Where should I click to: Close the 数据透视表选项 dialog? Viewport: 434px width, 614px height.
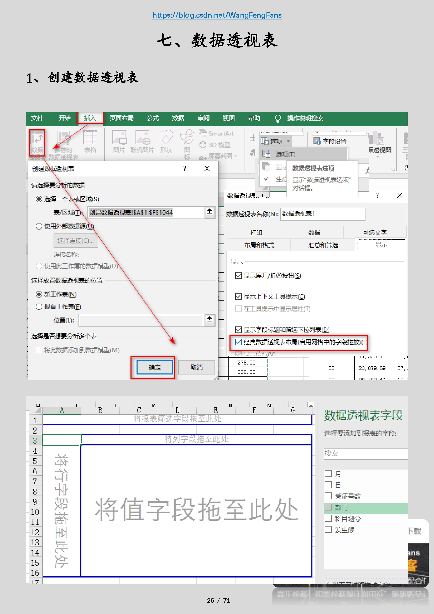[400, 195]
